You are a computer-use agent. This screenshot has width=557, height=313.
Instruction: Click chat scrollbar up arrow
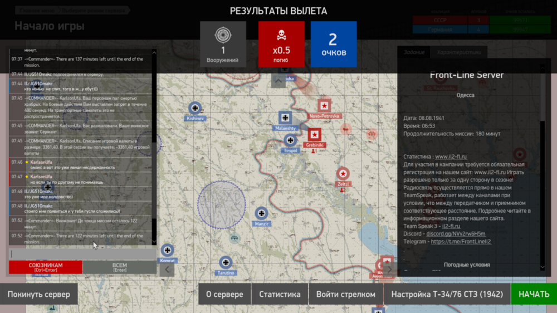pos(154,52)
